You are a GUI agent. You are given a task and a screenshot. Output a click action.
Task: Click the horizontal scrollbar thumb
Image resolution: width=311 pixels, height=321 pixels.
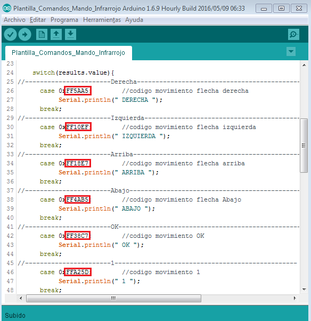pos(113,298)
